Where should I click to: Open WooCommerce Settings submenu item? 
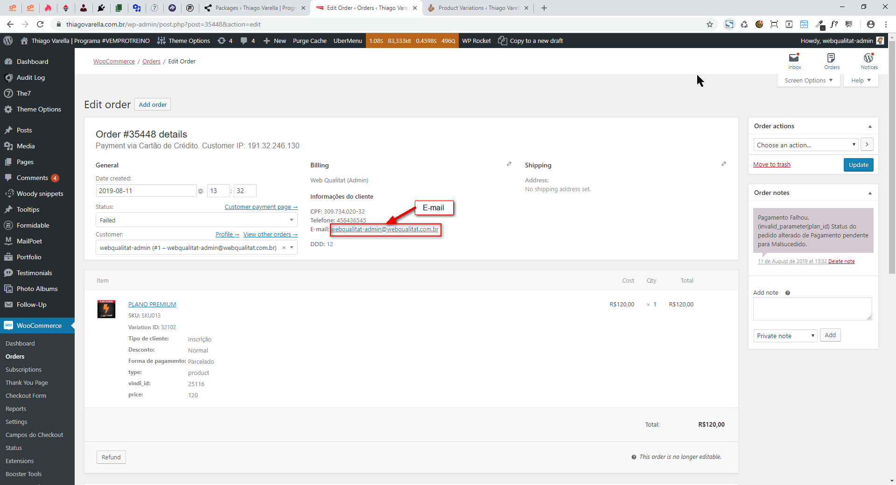pos(16,422)
